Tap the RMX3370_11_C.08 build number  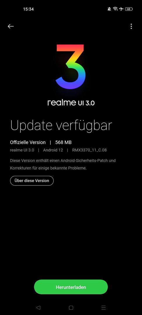(89, 150)
